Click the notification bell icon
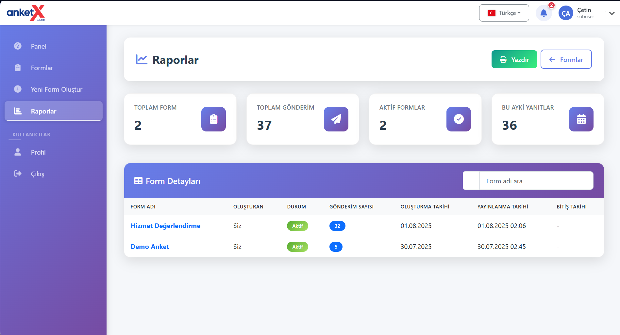The image size is (620, 335). [x=544, y=13]
